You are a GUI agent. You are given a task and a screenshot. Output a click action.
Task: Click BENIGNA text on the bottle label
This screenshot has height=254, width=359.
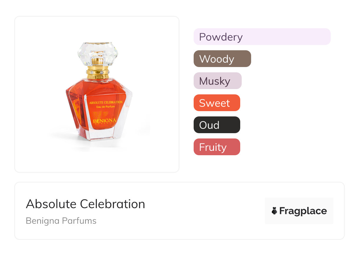pyautogui.click(x=105, y=121)
